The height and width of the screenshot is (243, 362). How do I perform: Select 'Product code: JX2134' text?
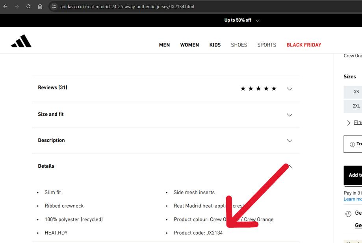pos(198,233)
